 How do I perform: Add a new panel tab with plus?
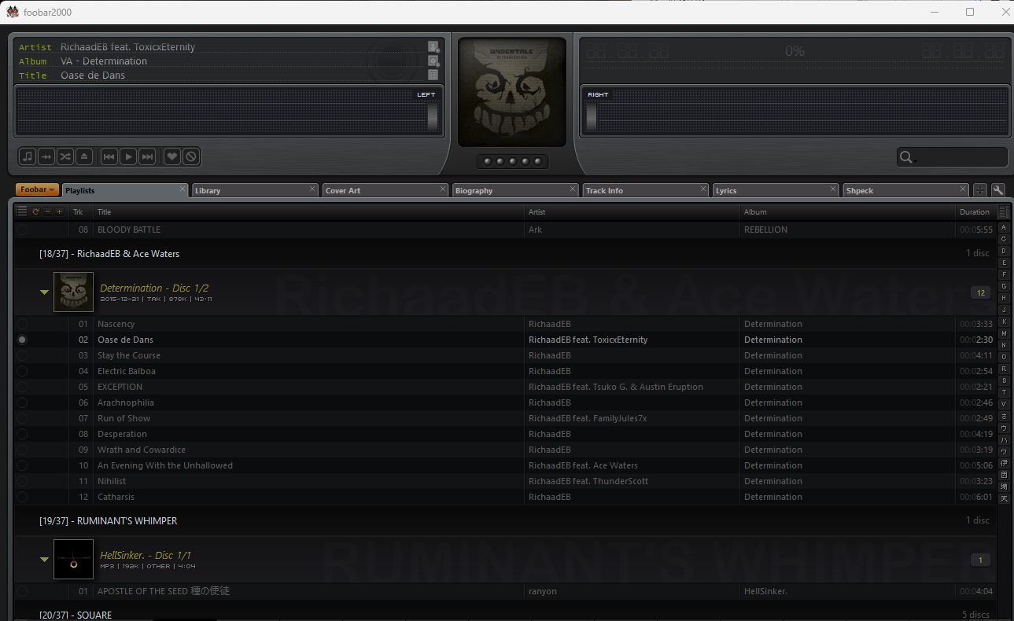(979, 190)
